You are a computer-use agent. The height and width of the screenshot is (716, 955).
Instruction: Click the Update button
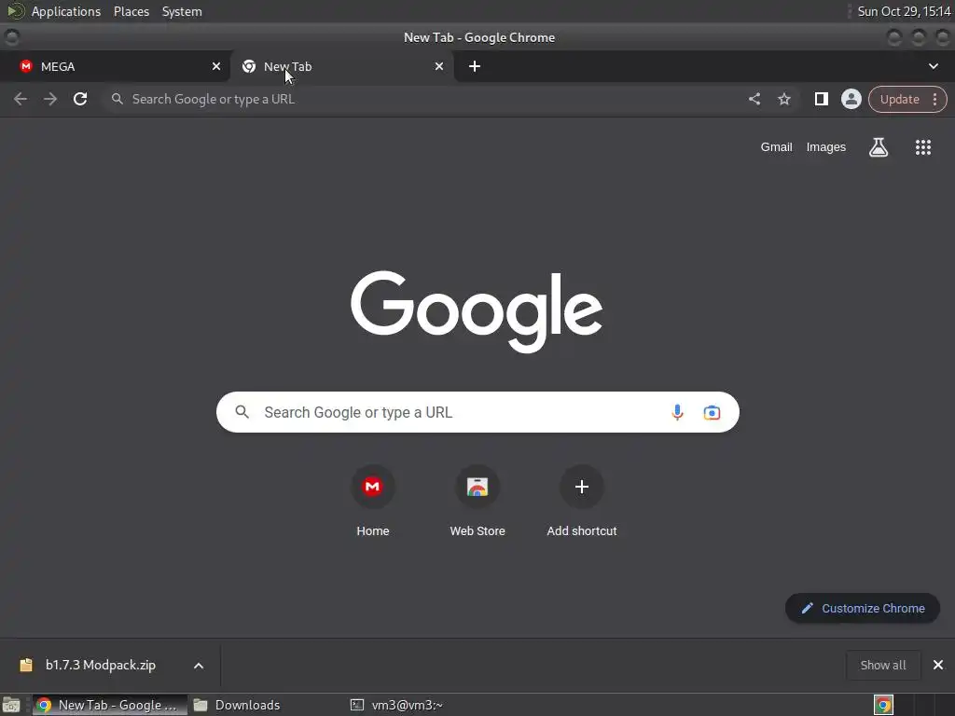tap(900, 99)
